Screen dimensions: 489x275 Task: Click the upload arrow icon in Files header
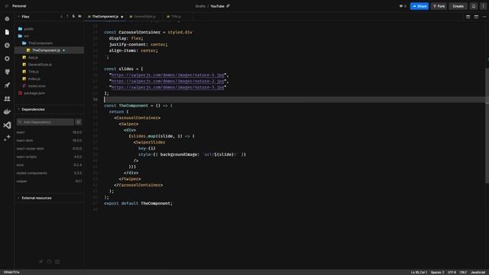[67, 16]
